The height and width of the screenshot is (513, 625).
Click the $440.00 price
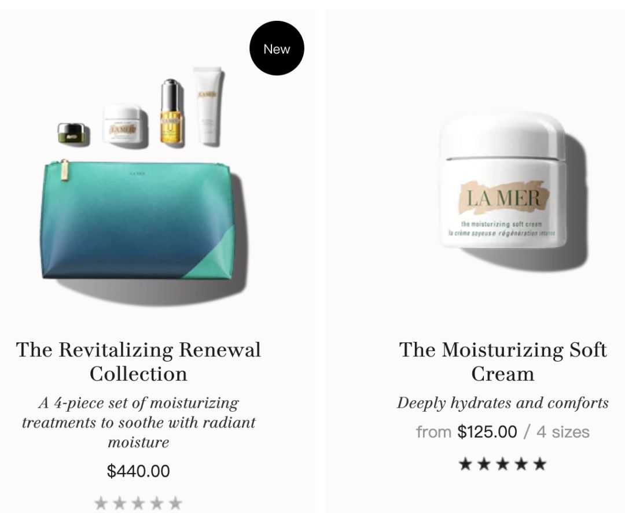pos(138,471)
